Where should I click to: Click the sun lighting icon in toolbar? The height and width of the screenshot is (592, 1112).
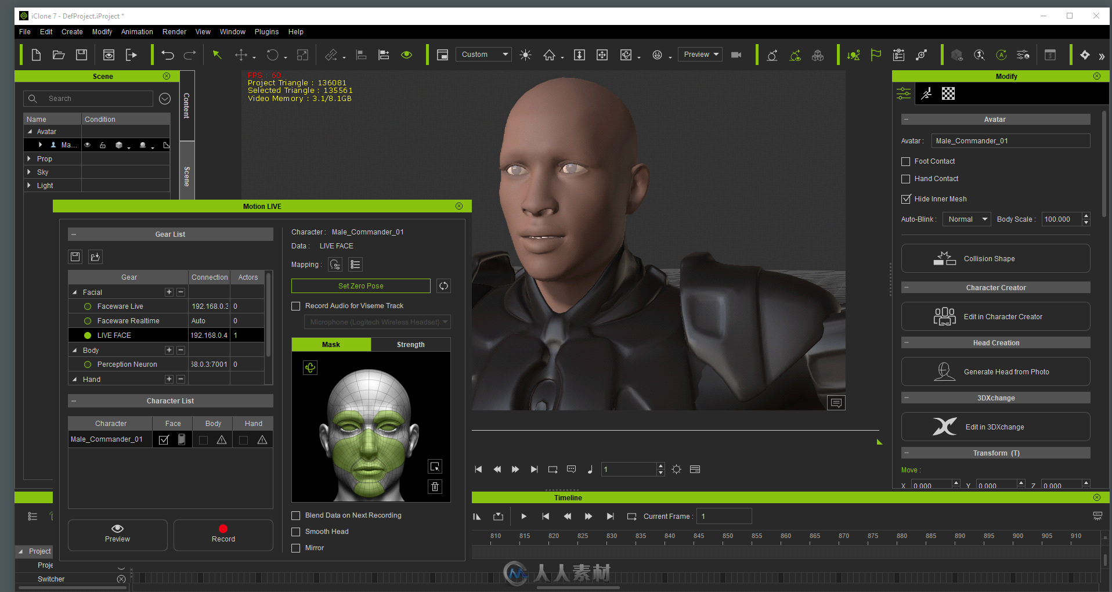pyautogui.click(x=525, y=55)
